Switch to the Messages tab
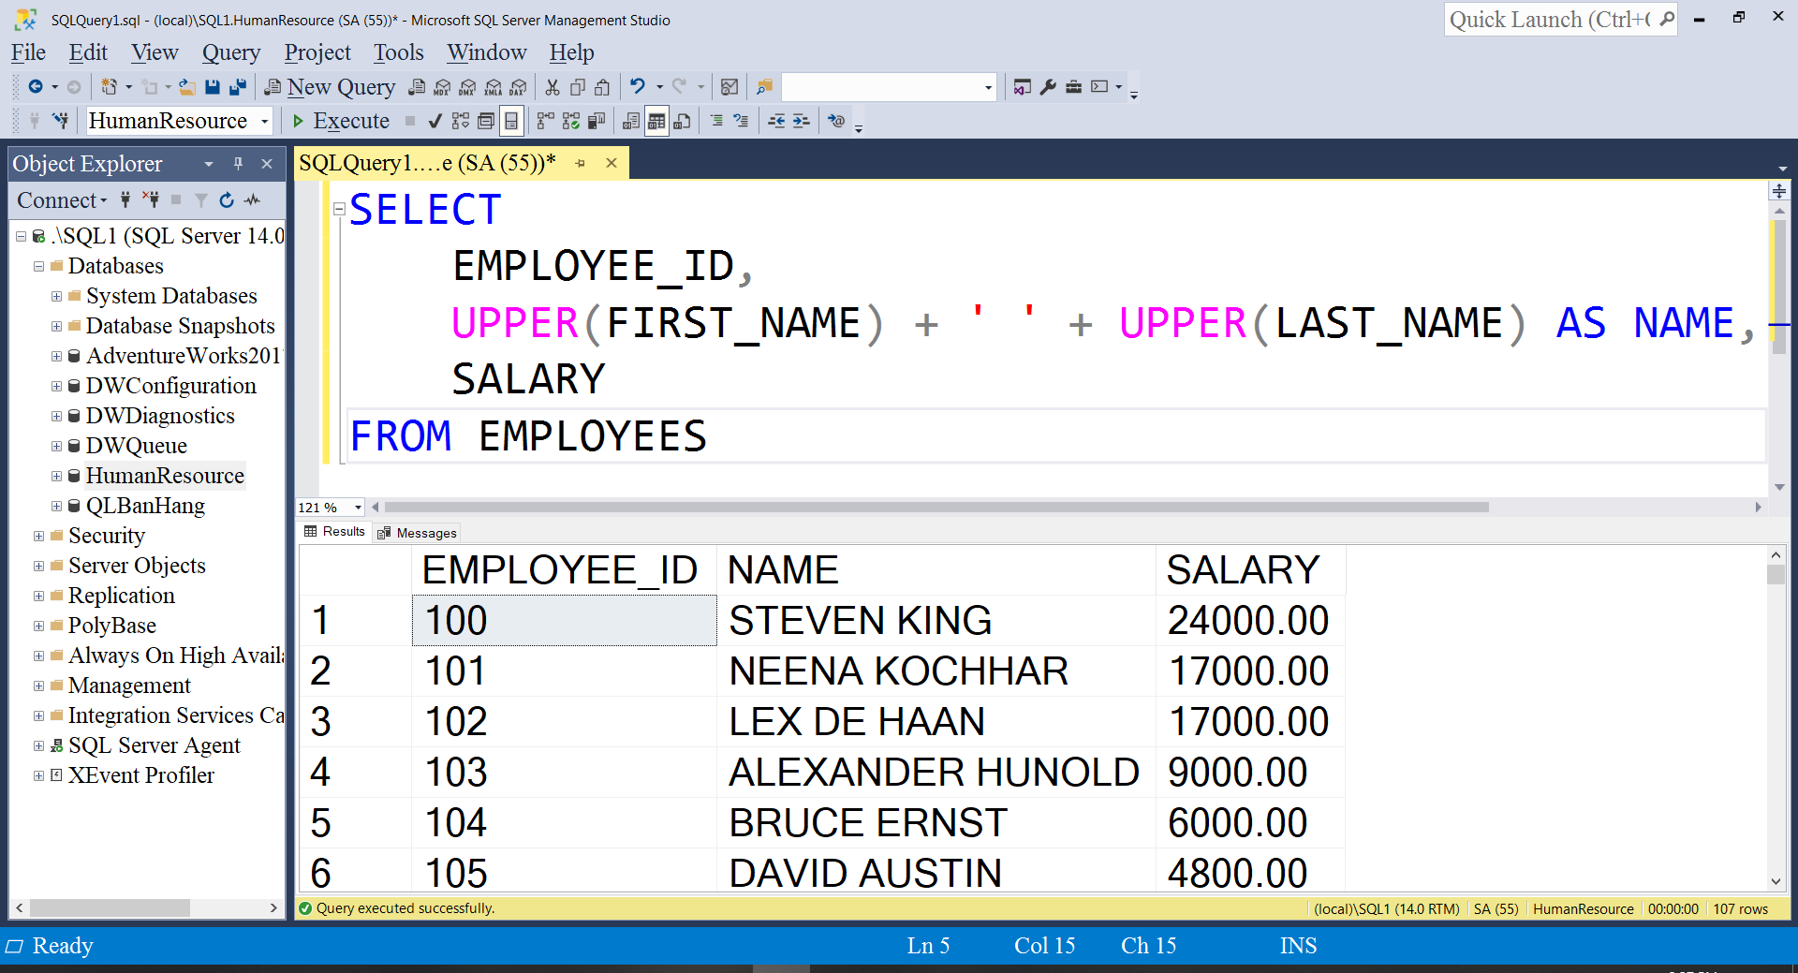 [418, 533]
